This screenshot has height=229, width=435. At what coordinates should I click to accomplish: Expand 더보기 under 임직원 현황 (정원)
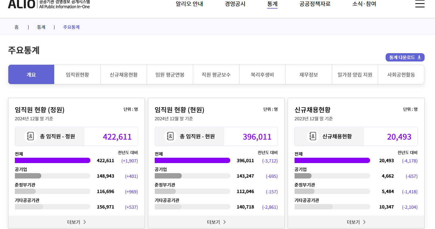(x=76, y=222)
